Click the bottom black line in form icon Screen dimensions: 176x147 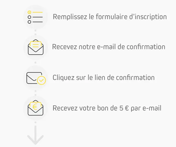point(38,22)
